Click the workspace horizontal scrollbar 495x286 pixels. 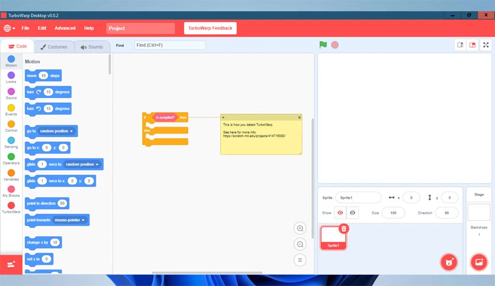pos(207,273)
